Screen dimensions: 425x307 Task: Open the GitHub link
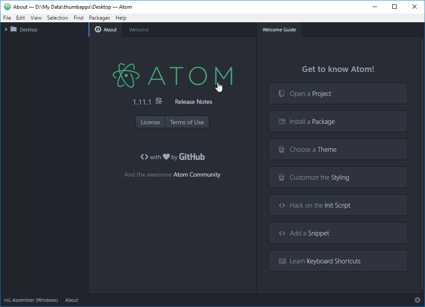tap(192, 157)
